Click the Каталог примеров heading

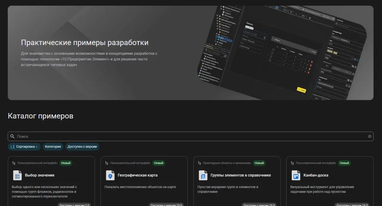(x=41, y=116)
